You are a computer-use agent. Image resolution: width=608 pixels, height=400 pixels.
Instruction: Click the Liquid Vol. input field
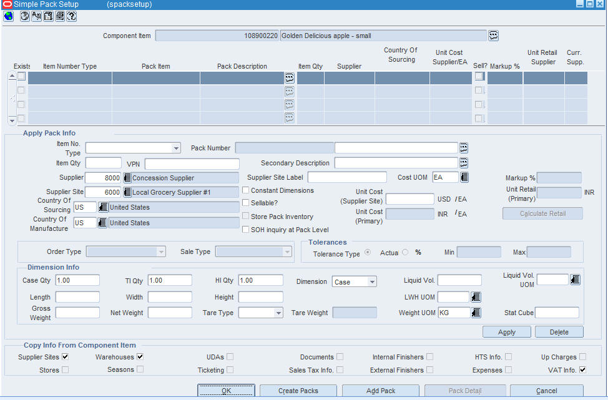coord(459,280)
